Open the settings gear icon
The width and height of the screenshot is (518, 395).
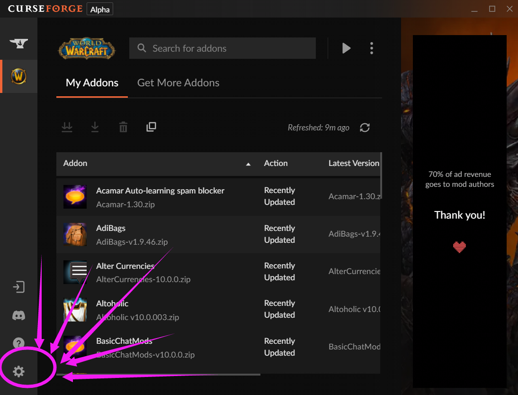(18, 371)
